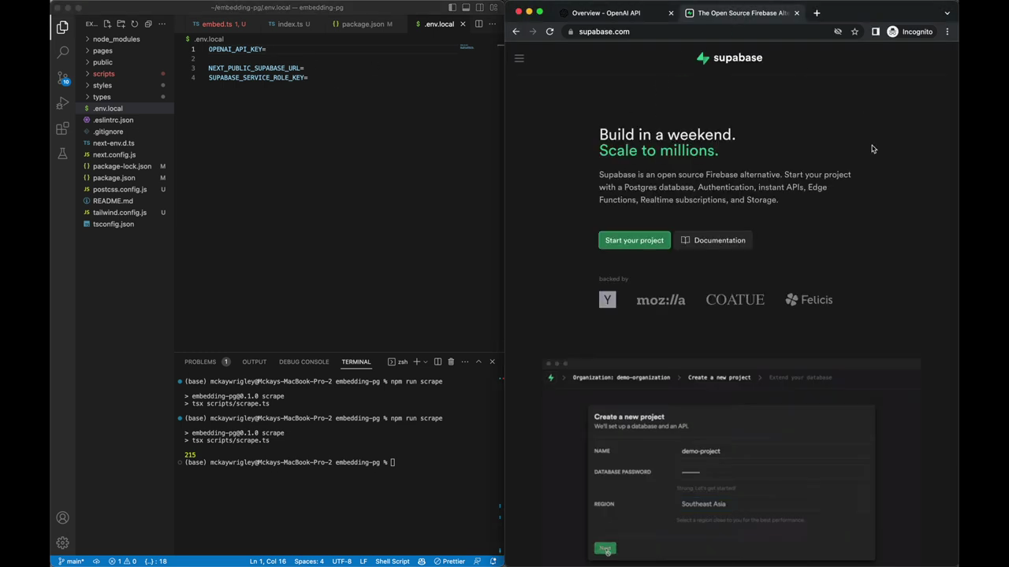Click the main branch in status bar
Screen dimensions: 1009x567
pyautogui.click(x=71, y=561)
